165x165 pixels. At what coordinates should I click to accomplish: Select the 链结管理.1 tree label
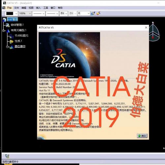(x=17, y=25)
